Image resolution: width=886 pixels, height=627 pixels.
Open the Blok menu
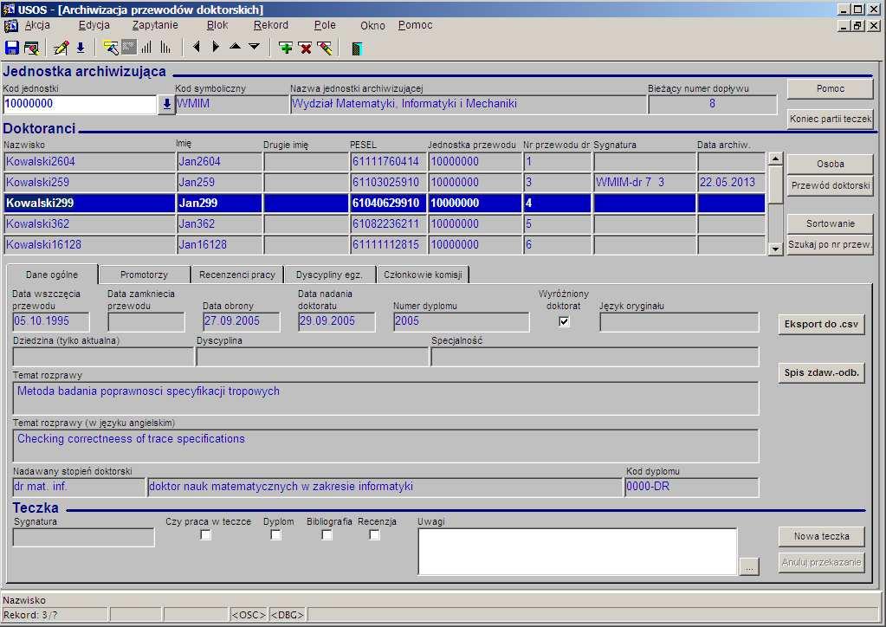[217, 25]
